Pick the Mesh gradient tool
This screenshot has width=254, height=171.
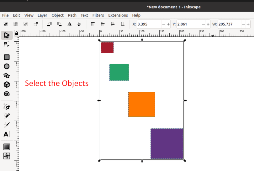7,156
